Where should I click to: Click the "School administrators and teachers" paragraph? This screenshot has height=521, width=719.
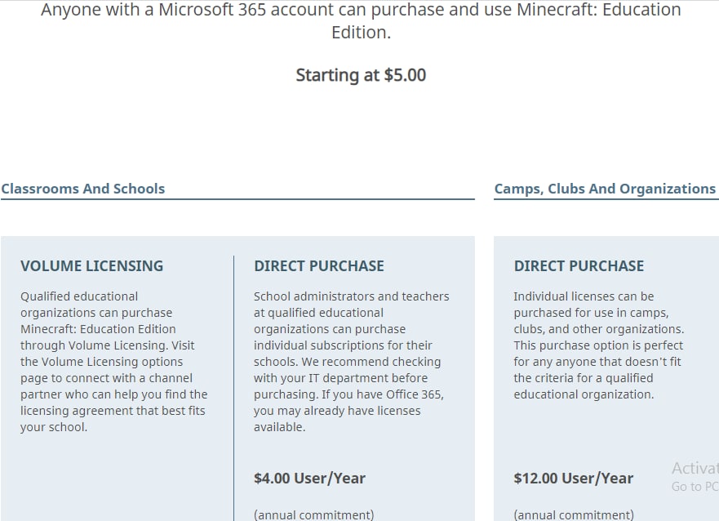pyautogui.click(x=351, y=296)
